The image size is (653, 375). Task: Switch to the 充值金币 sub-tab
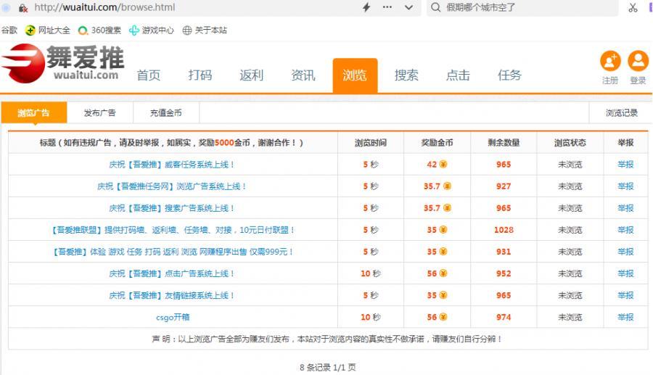pyautogui.click(x=165, y=112)
